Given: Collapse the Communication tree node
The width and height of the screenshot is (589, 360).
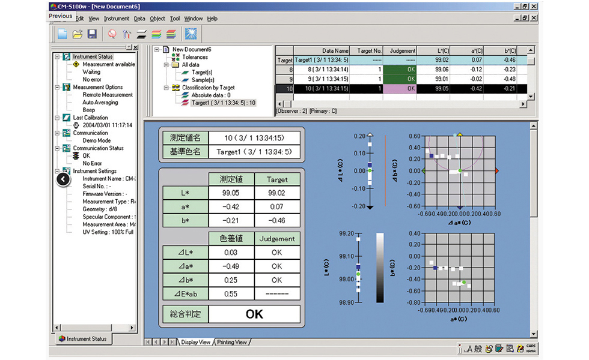Looking at the screenshot, I should tap(57, 133).
